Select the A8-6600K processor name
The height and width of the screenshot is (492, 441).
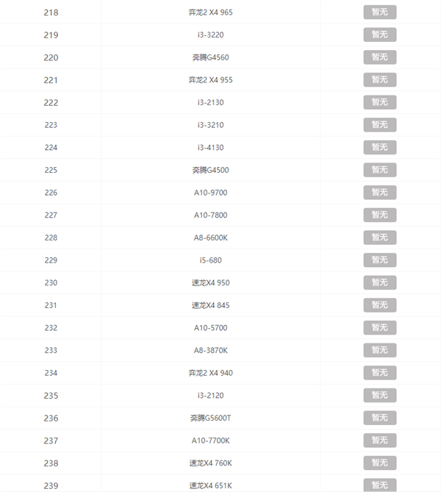(210, 238)
